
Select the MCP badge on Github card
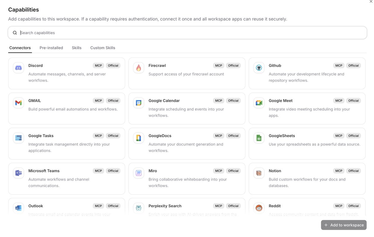[339, 66]
